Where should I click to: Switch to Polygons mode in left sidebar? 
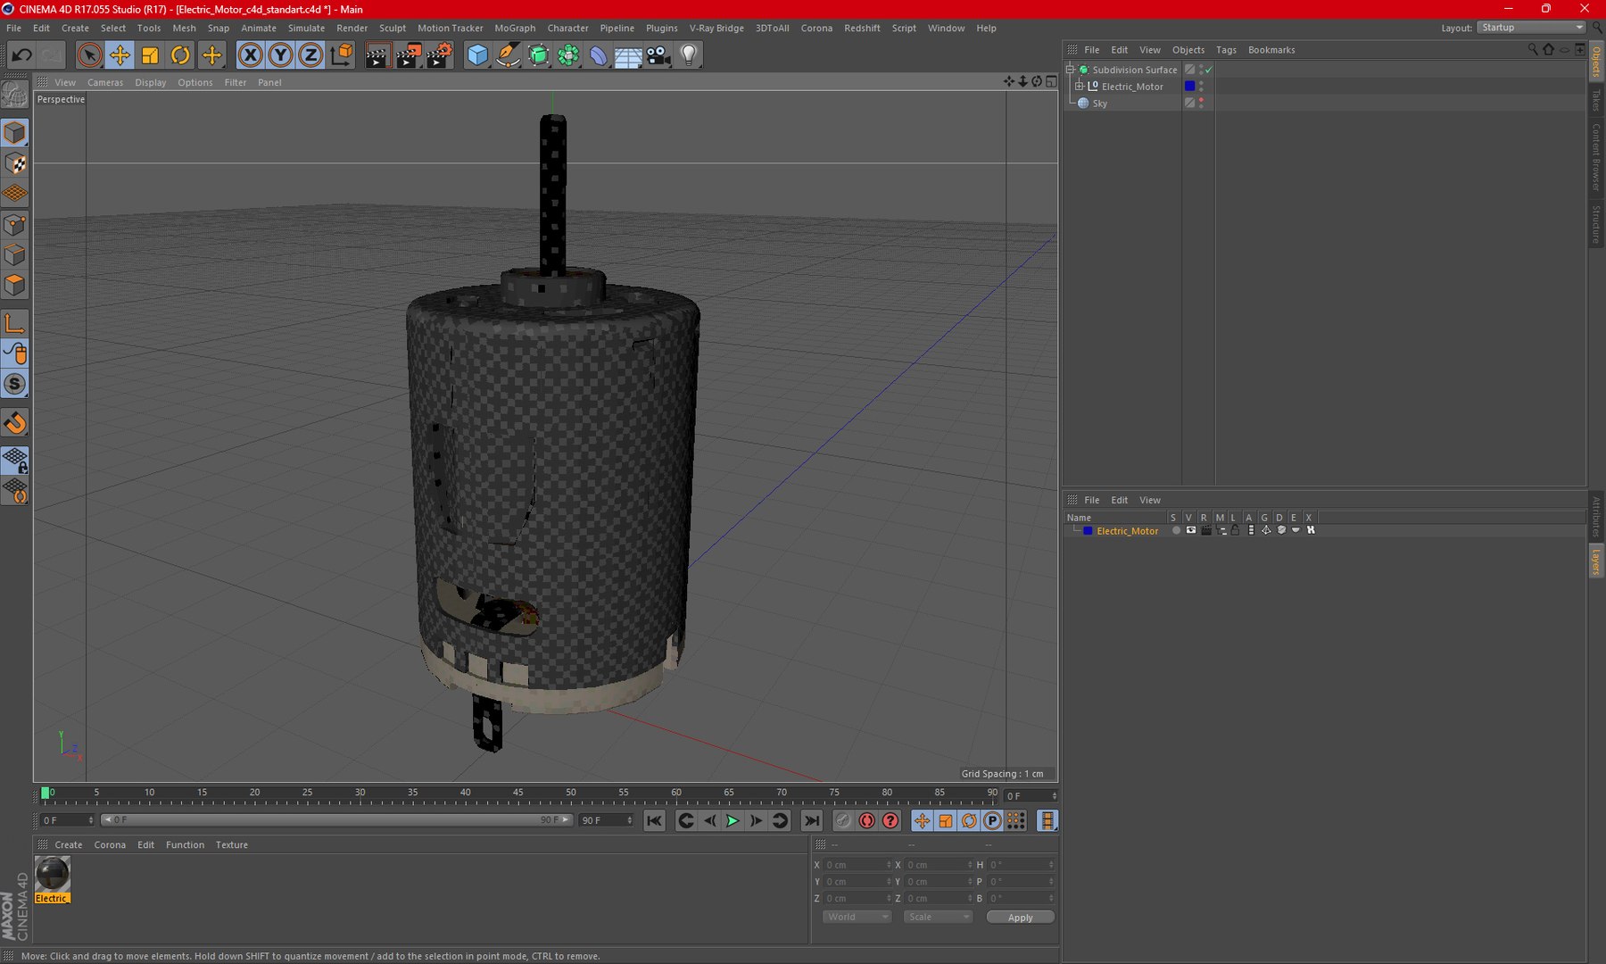click(15, 285)
